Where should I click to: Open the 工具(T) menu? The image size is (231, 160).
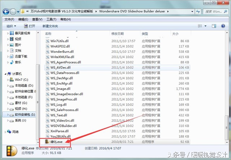[x=51, y=19]
